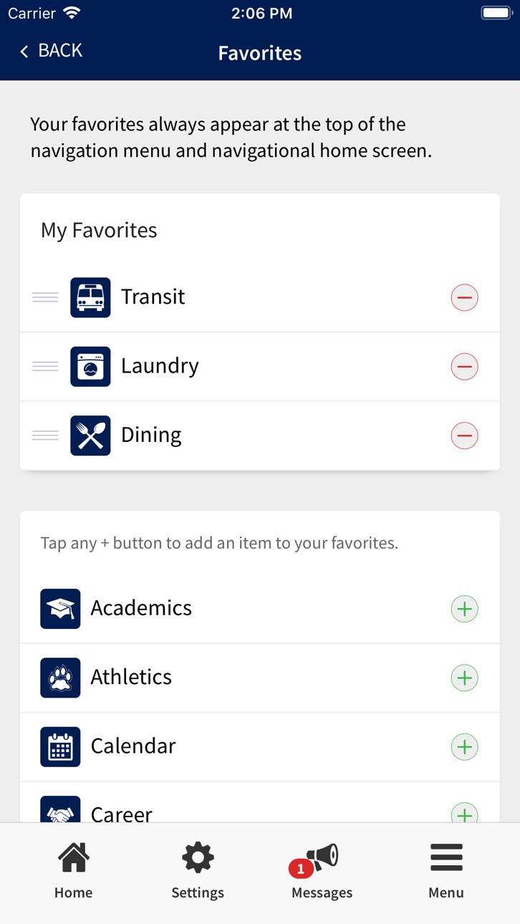Grab the reorder handle beside Transit
The height and width of the screenshot is (924, 520).
[45, 297]
